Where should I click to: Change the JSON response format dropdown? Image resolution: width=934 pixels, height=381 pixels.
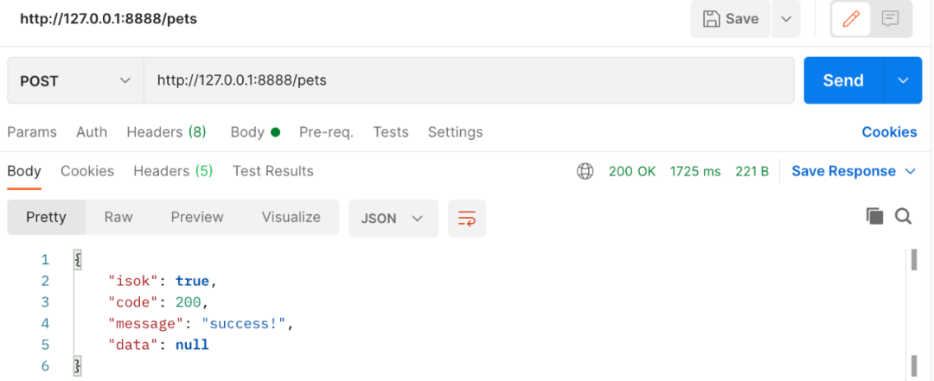click(393, 219)
